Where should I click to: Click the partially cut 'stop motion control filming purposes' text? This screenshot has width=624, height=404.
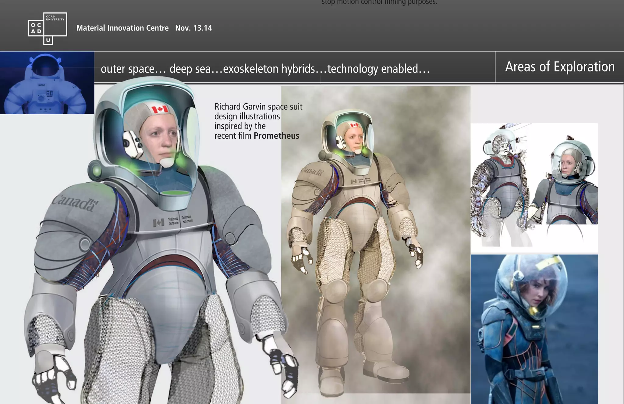pos(379,2)
